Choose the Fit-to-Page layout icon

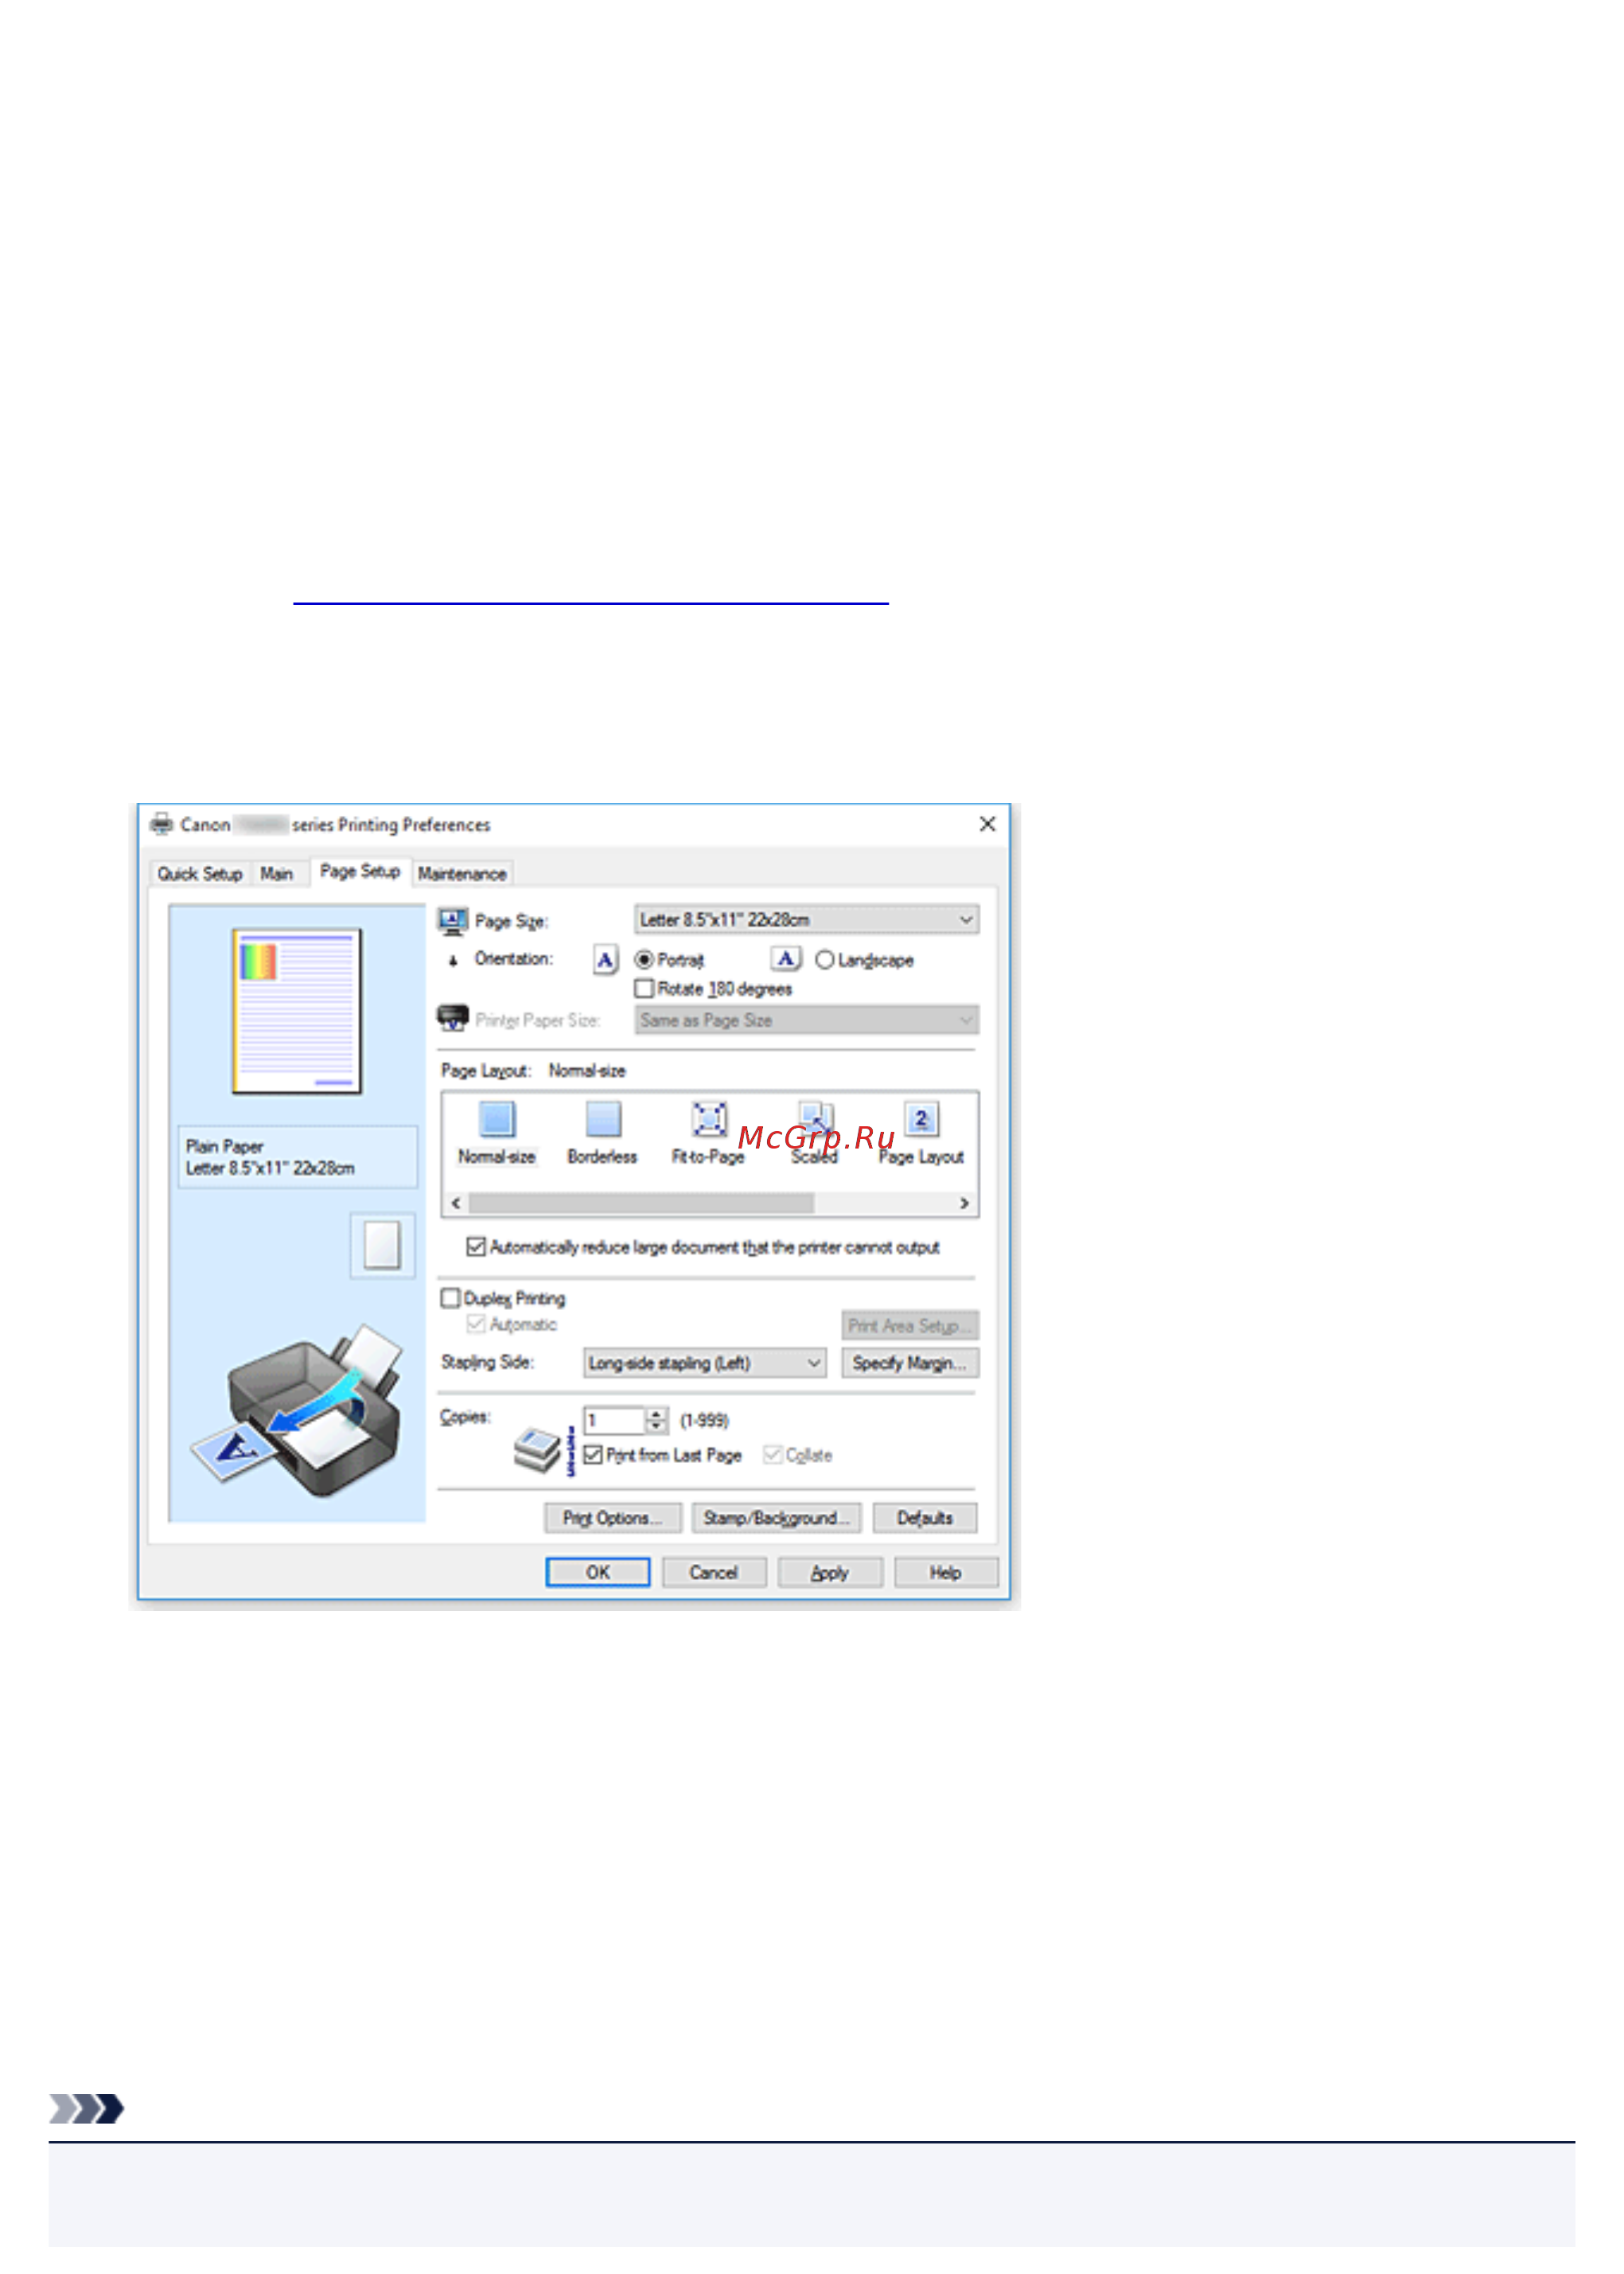point(709,1120)
